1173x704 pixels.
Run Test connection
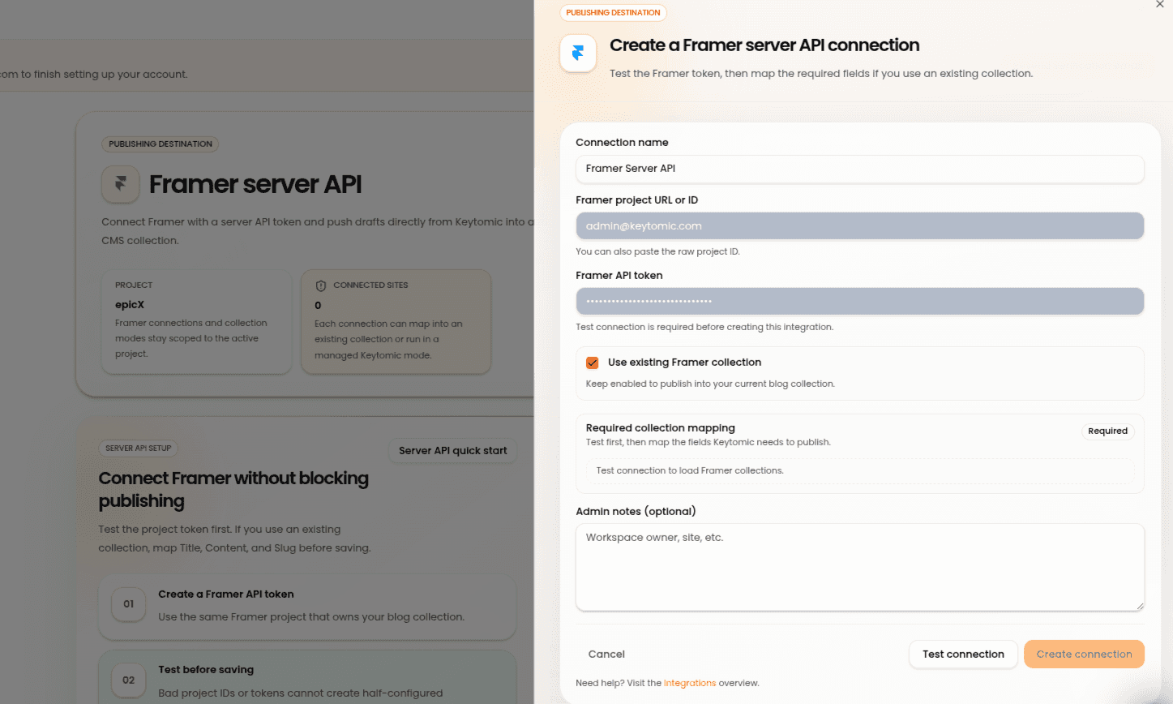[x=963, y=655]
